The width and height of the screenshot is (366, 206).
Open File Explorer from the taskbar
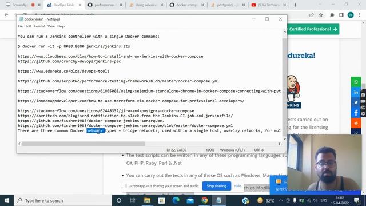[x=147, y=200]
